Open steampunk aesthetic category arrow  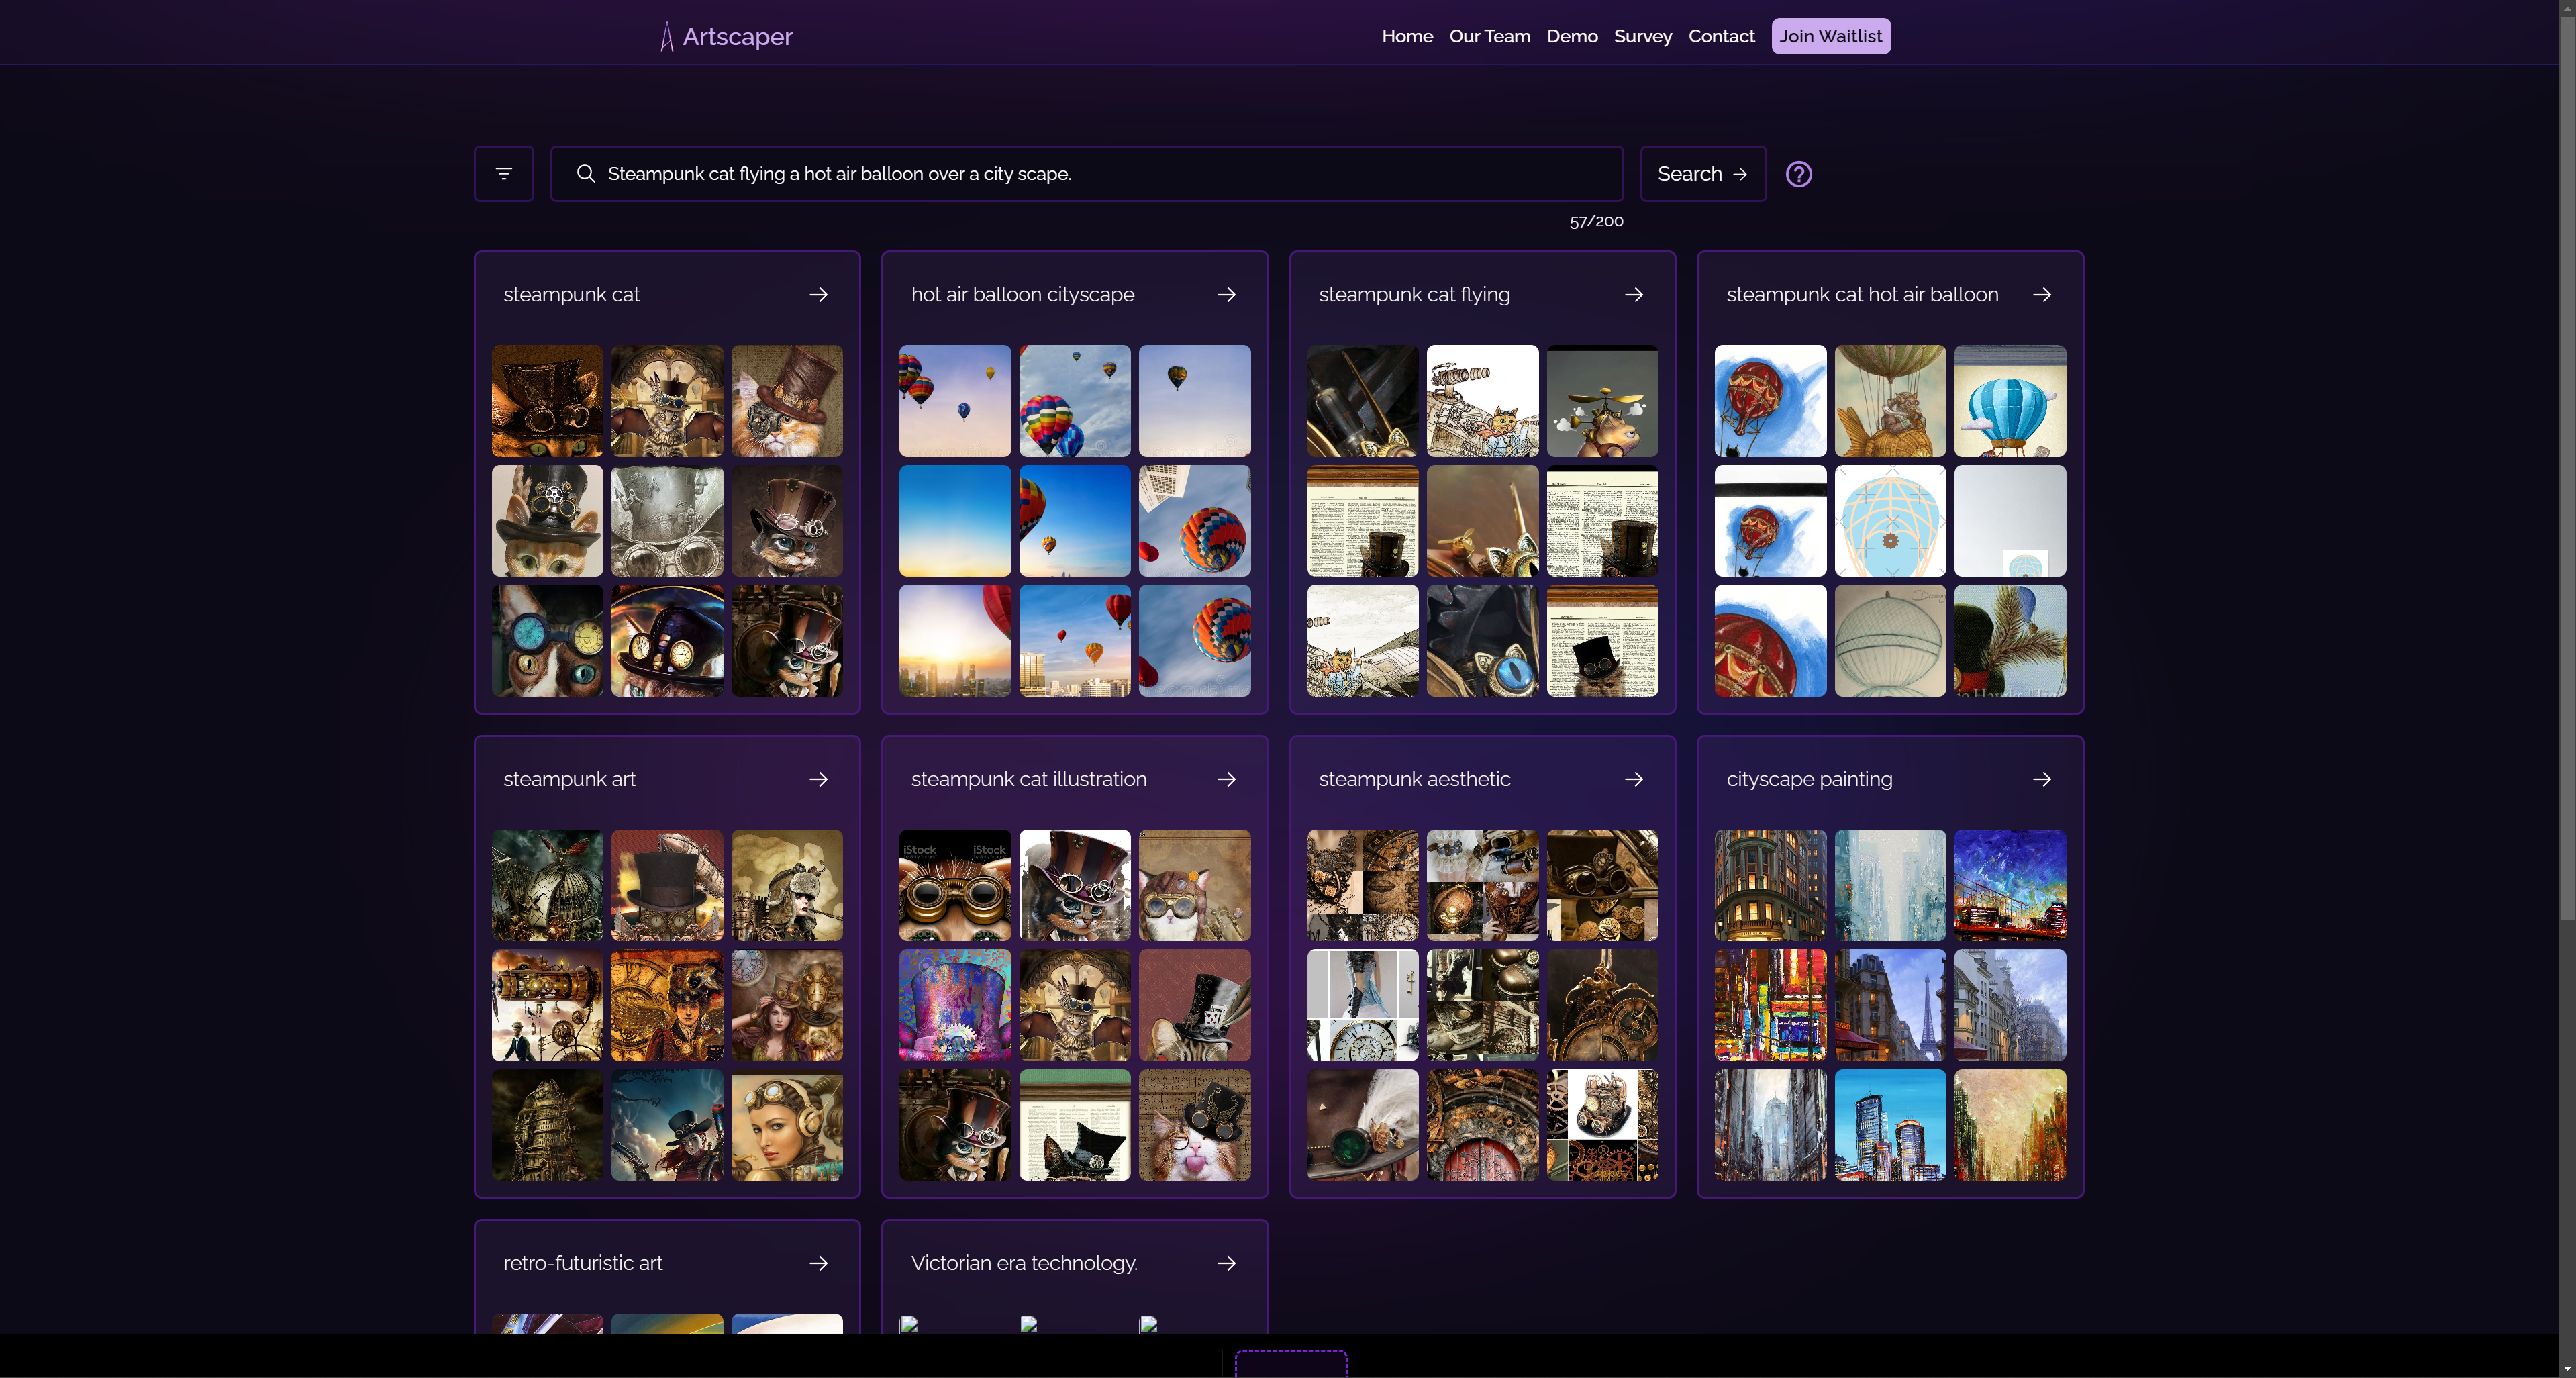(x=1633, y=779)
